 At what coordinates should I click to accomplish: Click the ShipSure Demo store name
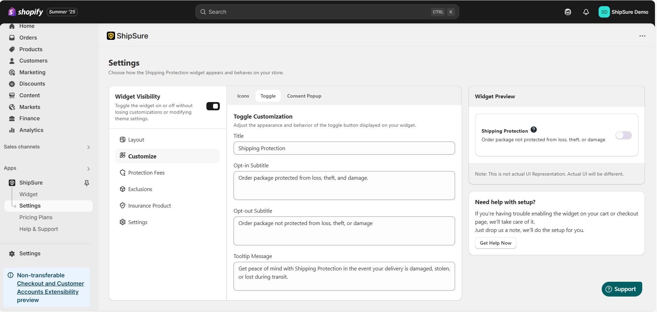click(x=630, y=12)
